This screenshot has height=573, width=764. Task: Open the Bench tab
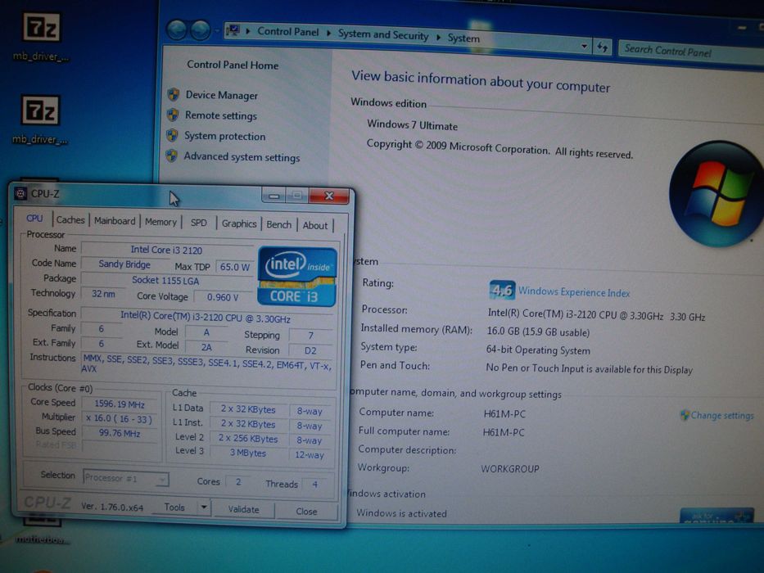point(279,224)
